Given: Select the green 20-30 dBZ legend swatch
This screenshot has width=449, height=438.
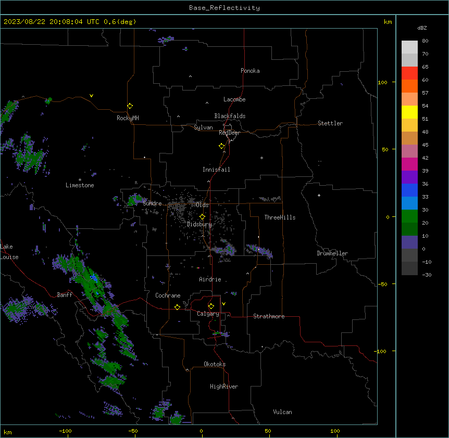Looking at the screenshot, I should pyautogui.click(x=409, y=216).
